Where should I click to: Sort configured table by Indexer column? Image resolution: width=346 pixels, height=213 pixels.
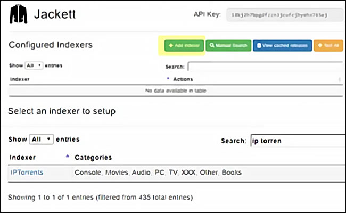(20, 79)
